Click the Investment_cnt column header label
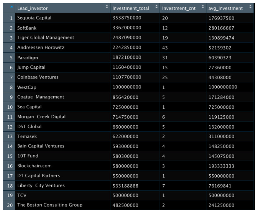 pos(179,9)
